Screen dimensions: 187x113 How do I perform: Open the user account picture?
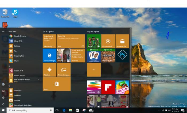[x=3, y=84]
